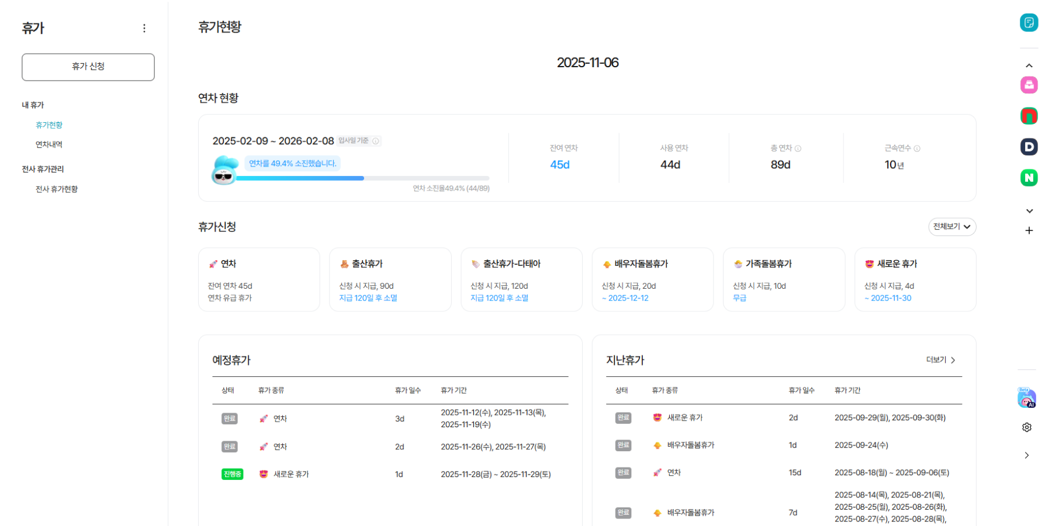Open the Beta AI assistant icon
This screenshot has height=526, width=1052.
tap(1026, 399)
